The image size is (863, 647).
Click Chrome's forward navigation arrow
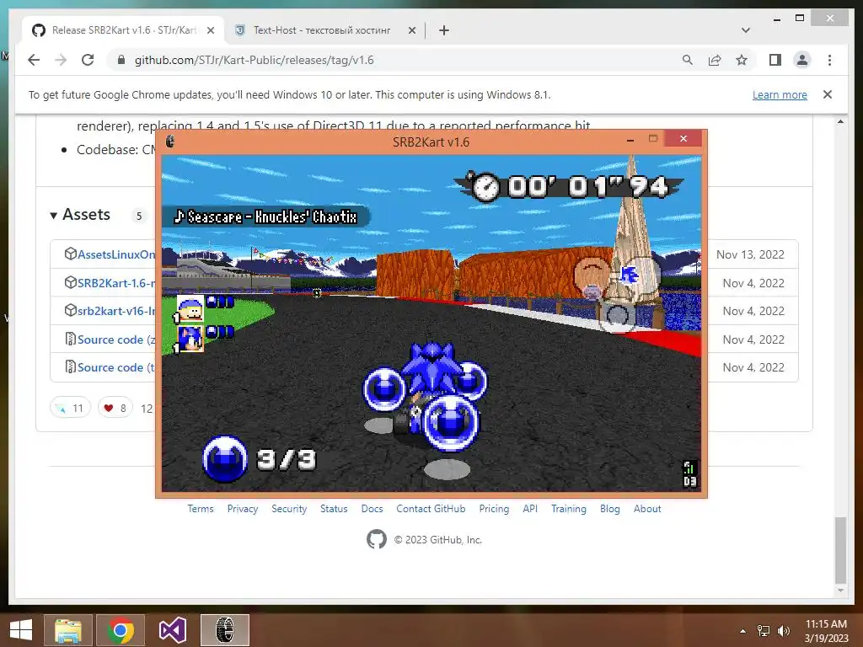61,60
